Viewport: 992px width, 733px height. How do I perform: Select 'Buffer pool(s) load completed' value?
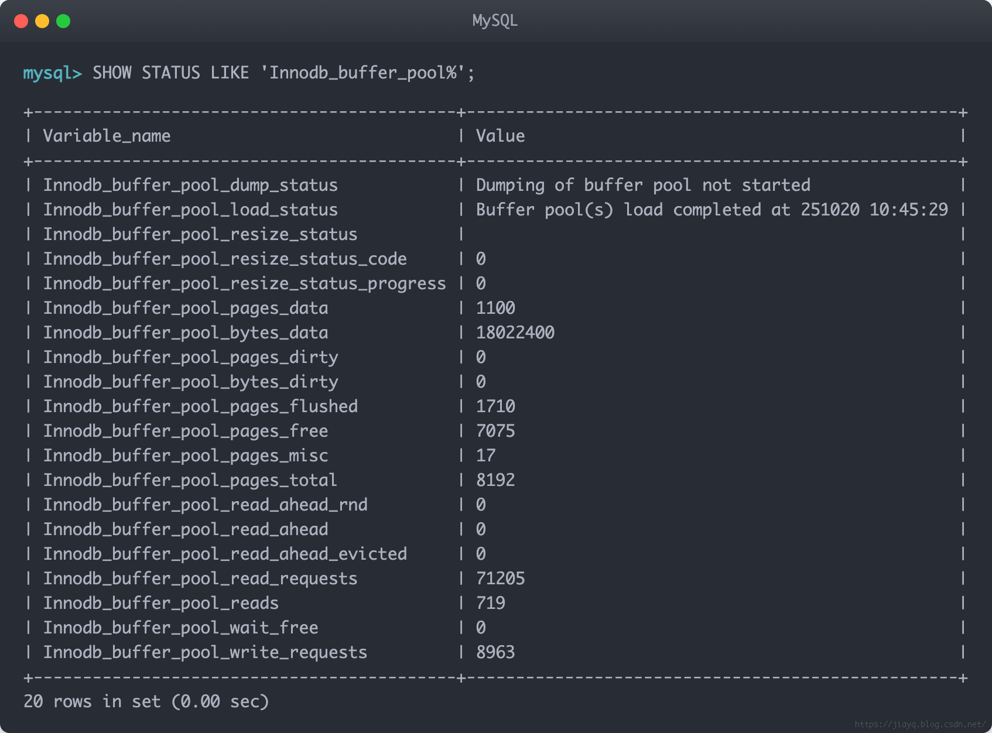click(711, 210)
